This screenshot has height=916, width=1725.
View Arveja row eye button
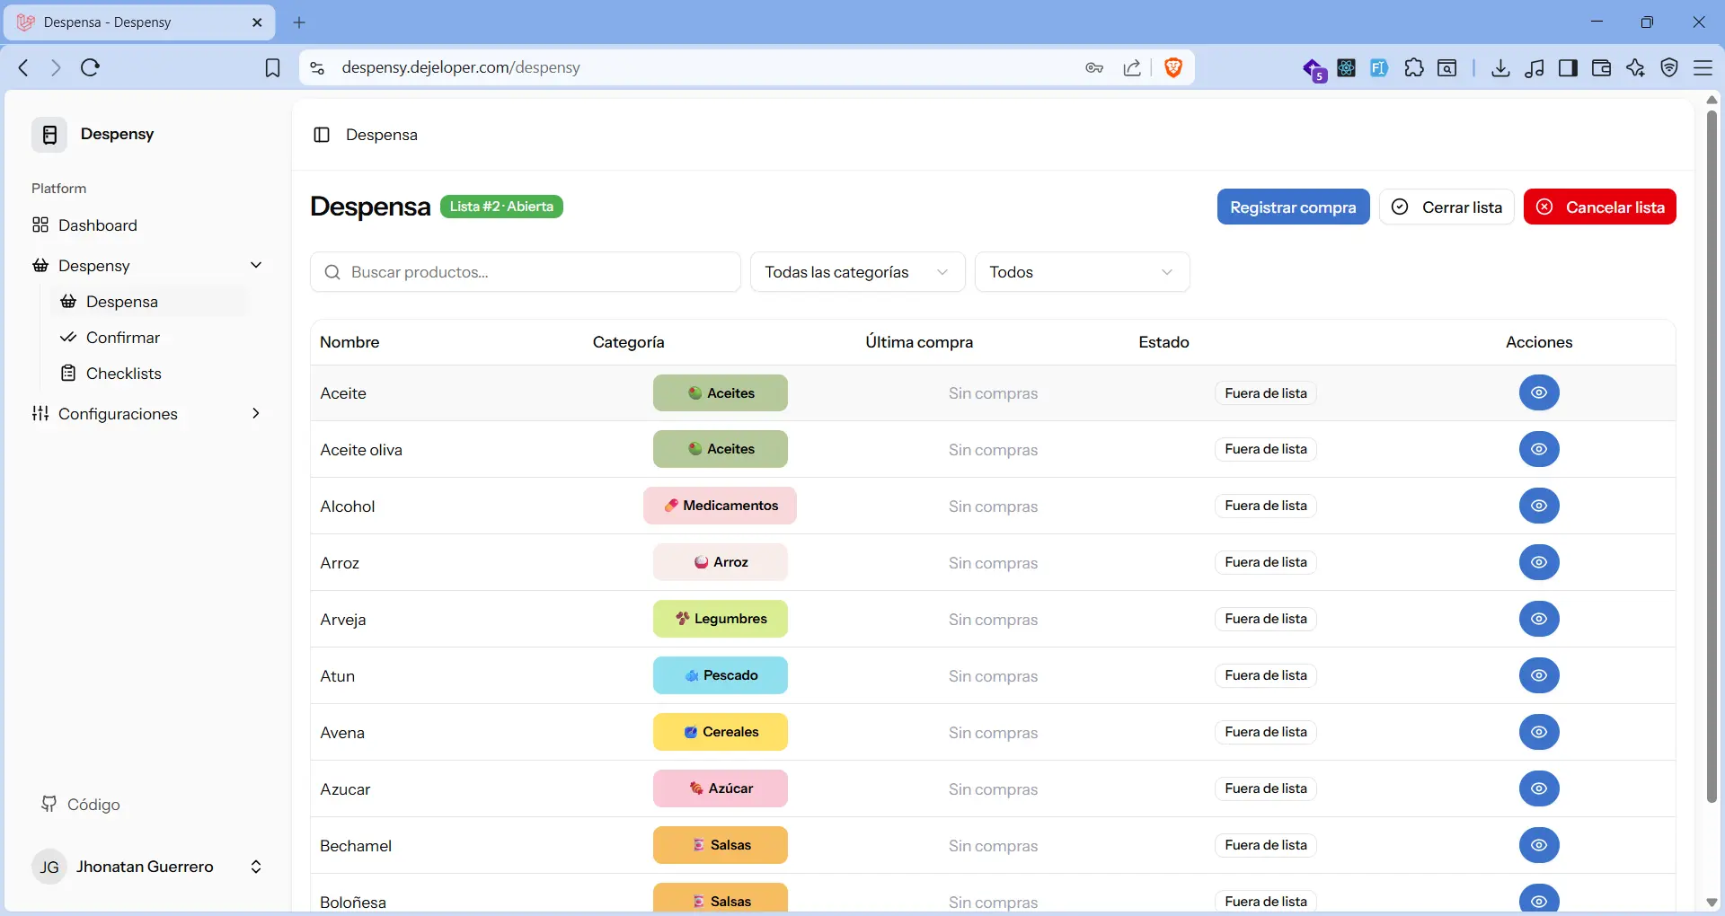tap(1539, 619)
